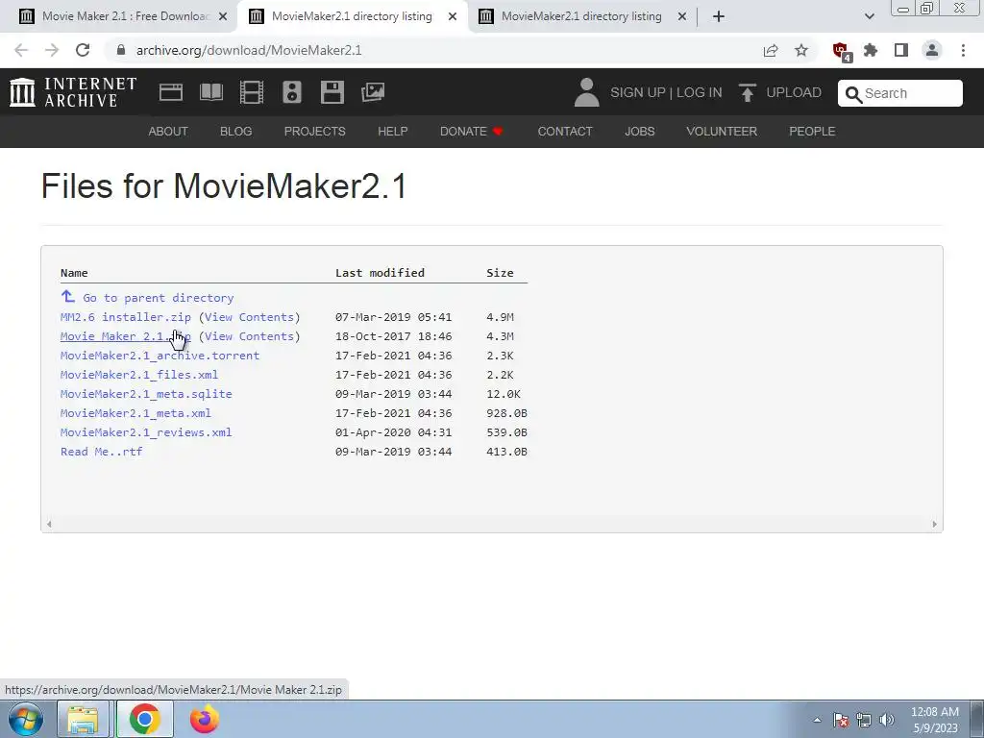Click the UPLOAD link
This screenshot has height=738, width=984.
[x=794, y=92]
